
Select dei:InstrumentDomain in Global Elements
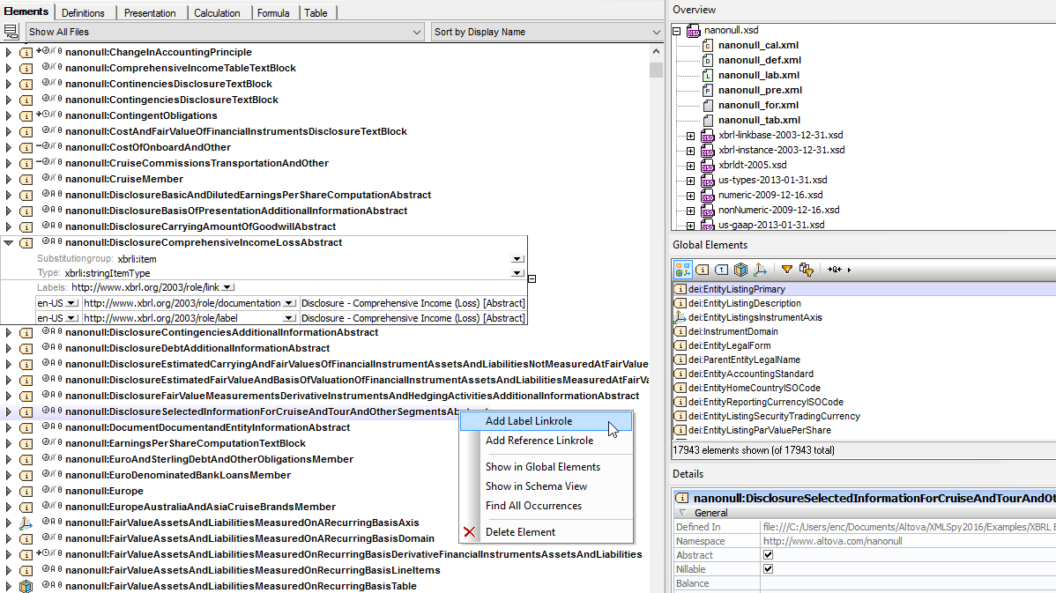[733, 331]
